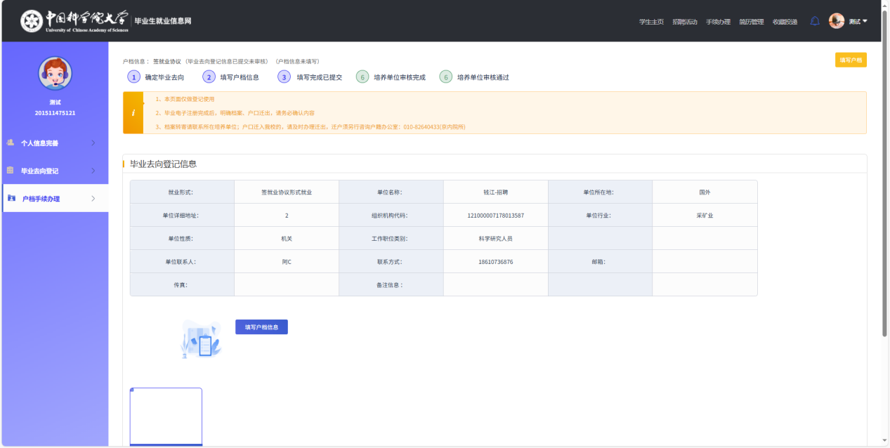Click the orange info 'i' icon
The height and width of the screenshot is (448, 890).
(133, 112)
